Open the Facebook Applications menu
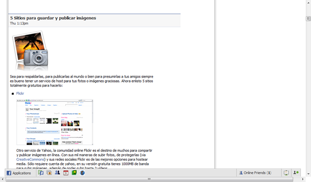This screenshot has height=182, width=311. tap(19, 173)
